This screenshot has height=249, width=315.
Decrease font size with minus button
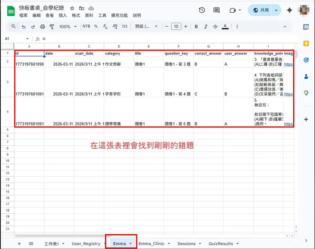point(166,26)
